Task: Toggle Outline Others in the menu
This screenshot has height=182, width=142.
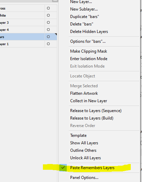Action: (x=83, y=150)
